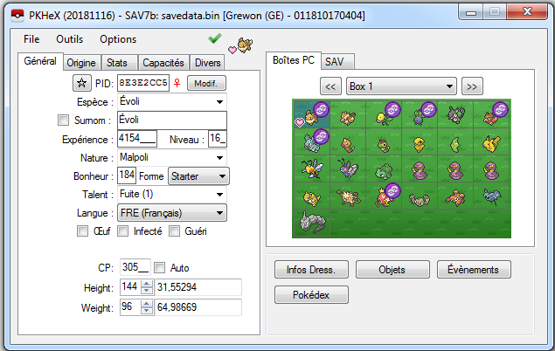This screenshot has width=555, height=351.
Task: Decrease Weight with the down spinner arrow
Action: 147,310
